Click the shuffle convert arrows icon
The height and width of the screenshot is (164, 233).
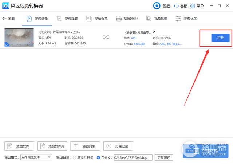click(106, 37)
